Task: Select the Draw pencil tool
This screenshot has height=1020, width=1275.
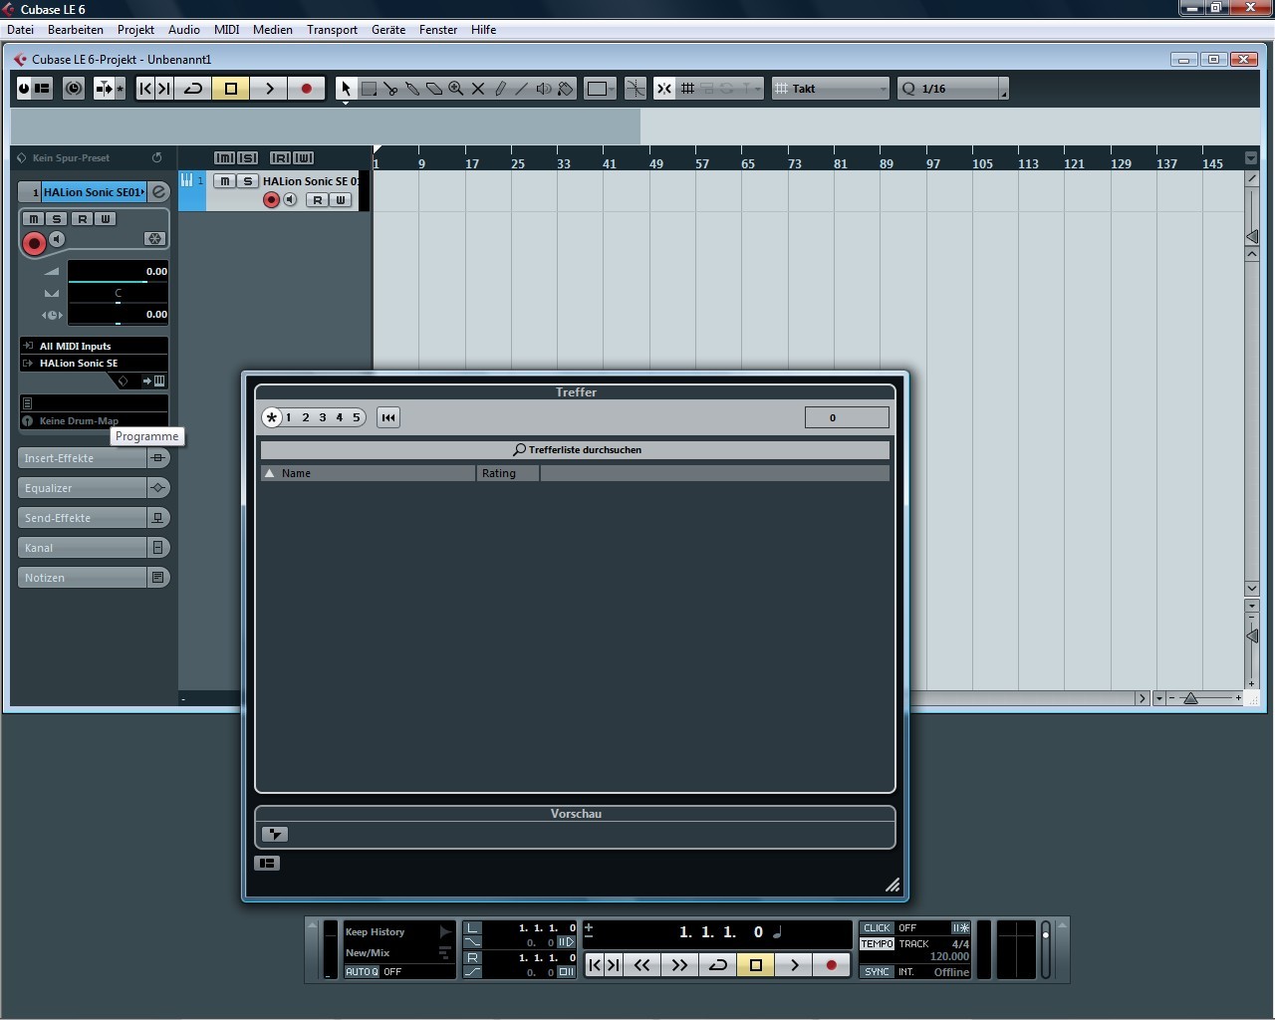Action: [x=500, y=89]
